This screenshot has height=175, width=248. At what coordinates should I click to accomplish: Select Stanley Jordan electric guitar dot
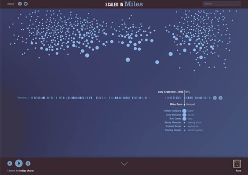point(184,130)
